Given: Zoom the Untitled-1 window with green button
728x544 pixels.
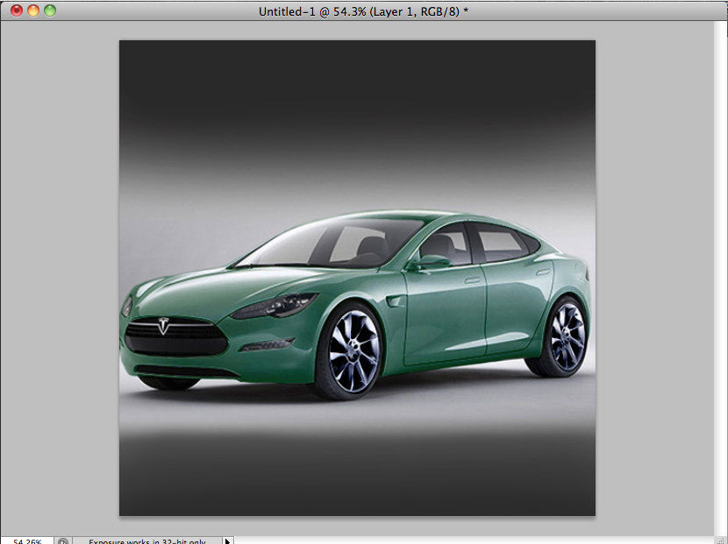Looking at the screenshot, I should pos(50,11).
